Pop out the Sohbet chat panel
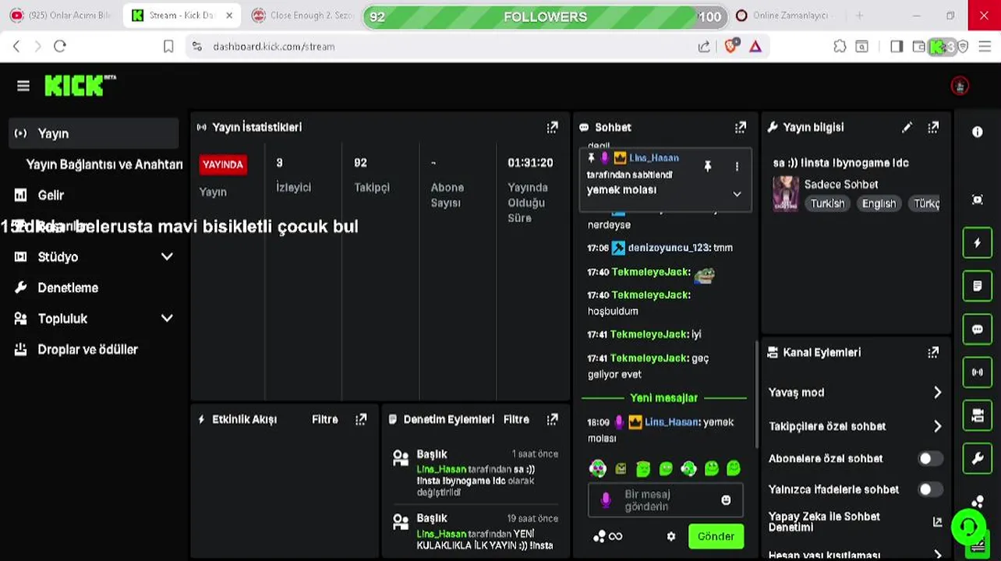Image resolution: width=1001 pixels, height=561 pixels. tap(740, 127)
